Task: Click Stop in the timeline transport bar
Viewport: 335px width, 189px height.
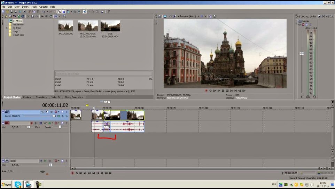Action: click(94, 173)
